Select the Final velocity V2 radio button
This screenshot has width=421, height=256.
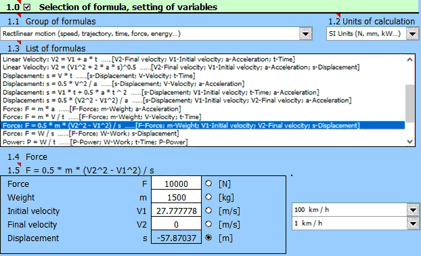click(x=208, y=224)
